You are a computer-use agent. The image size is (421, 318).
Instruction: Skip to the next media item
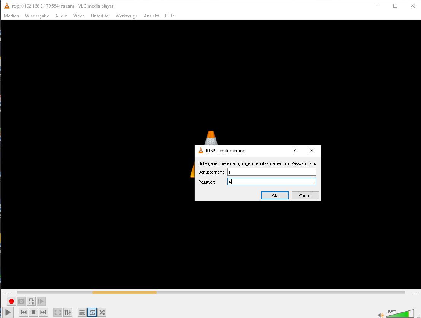pyautogui.click(x=43, y=312)
